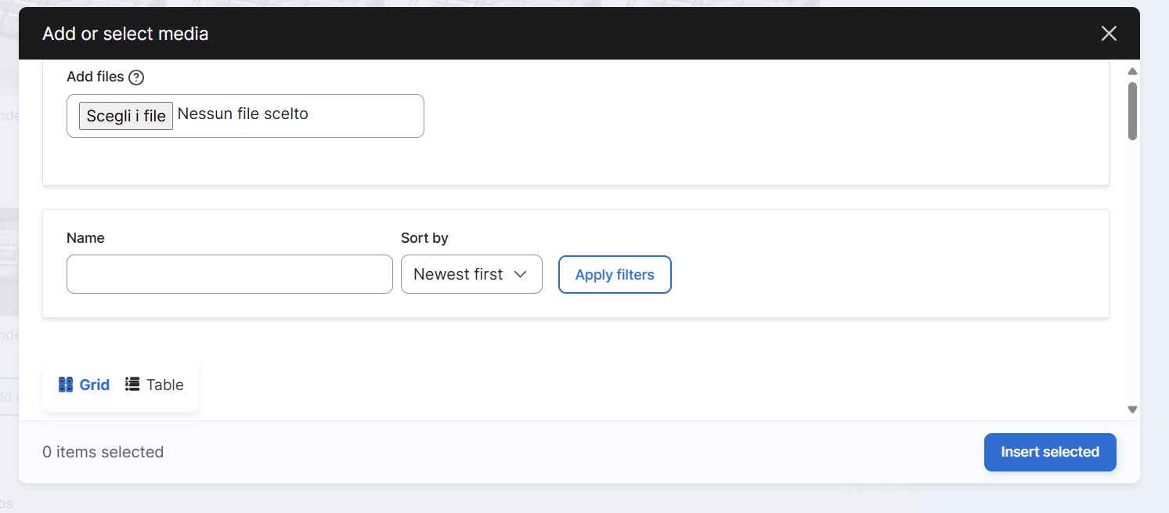Click the help icon beside Add files
1169x513 pixels.
click(x=136, y=77)
